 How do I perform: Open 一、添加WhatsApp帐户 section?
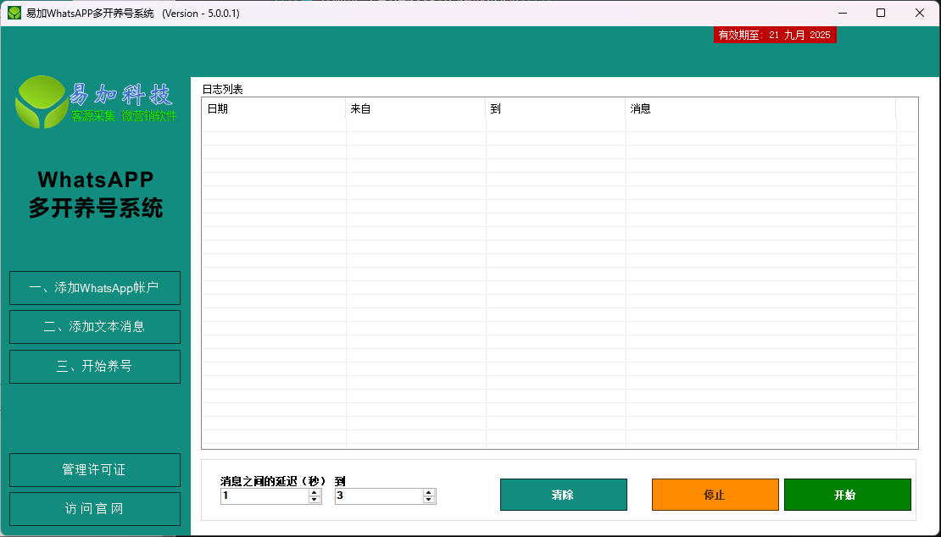click(x=95, y=288)
